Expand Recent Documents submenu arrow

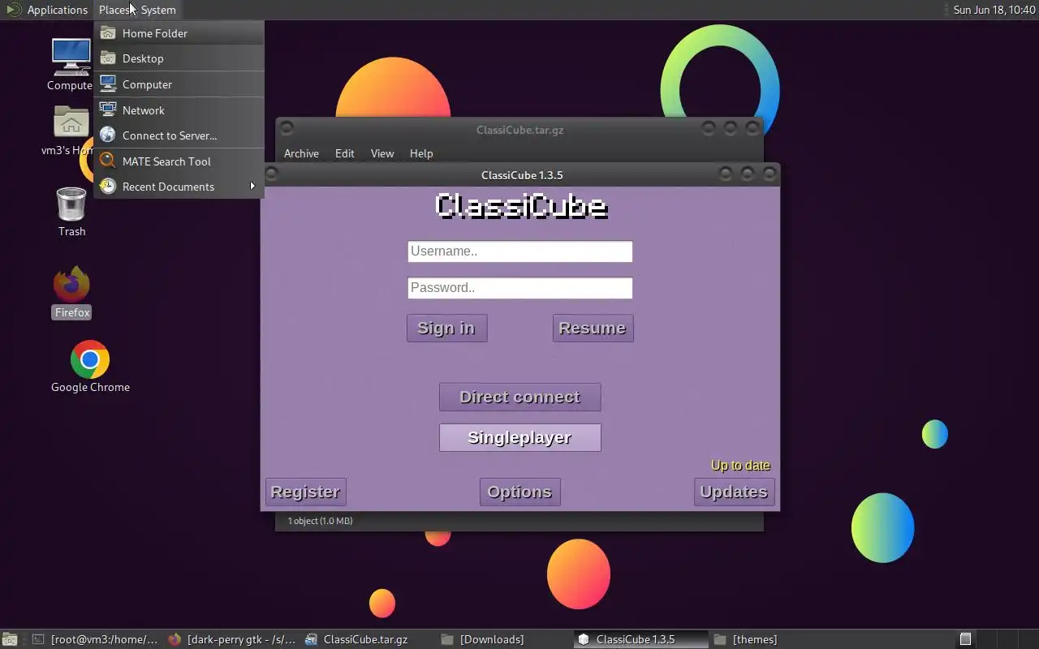(x=252, y=187)
